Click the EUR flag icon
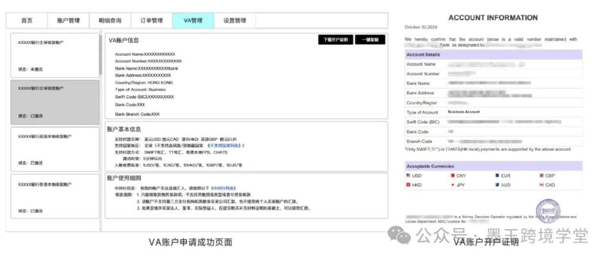 [x=496, y=176]
